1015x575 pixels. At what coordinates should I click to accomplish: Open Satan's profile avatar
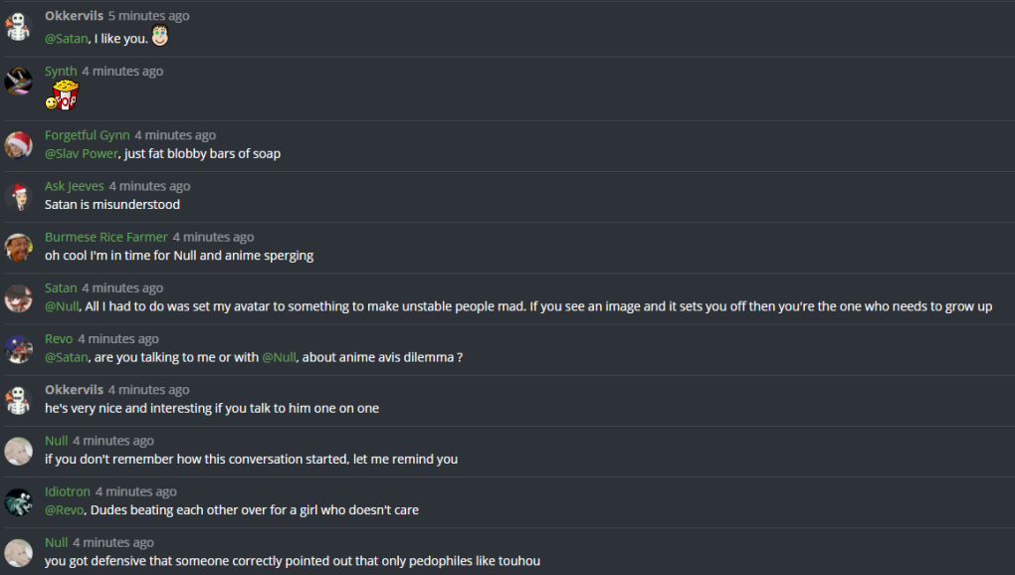(18, 296)
